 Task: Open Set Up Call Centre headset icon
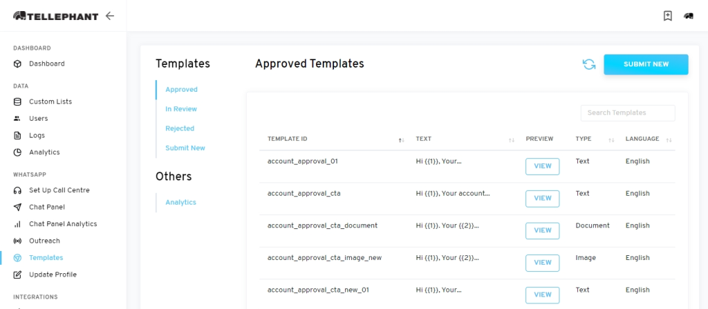[x=17, y=190]
